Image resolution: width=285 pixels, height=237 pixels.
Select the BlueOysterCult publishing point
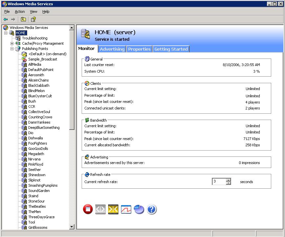click(40, 96)
